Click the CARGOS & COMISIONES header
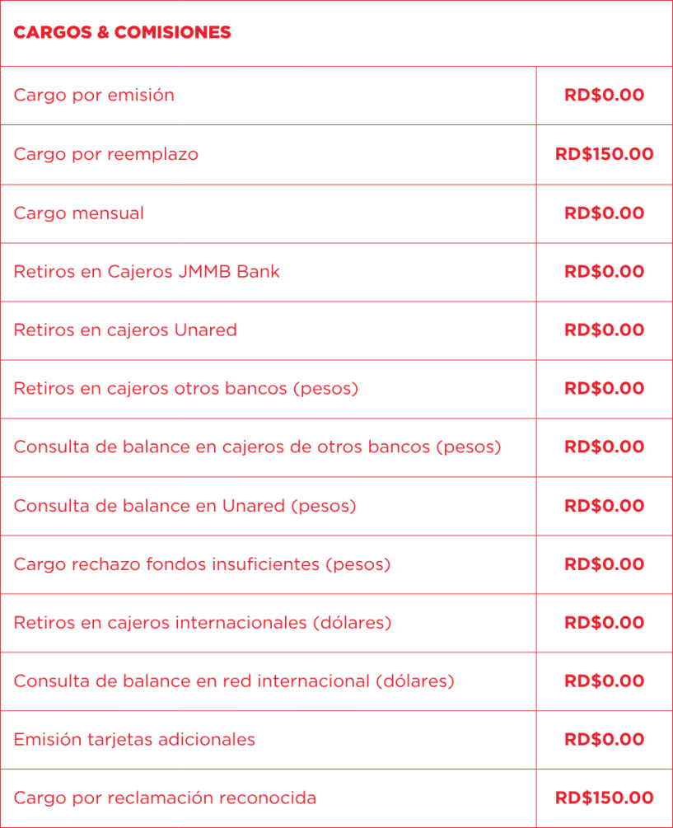Screen dimensions: 673x828 click(122, 33)
